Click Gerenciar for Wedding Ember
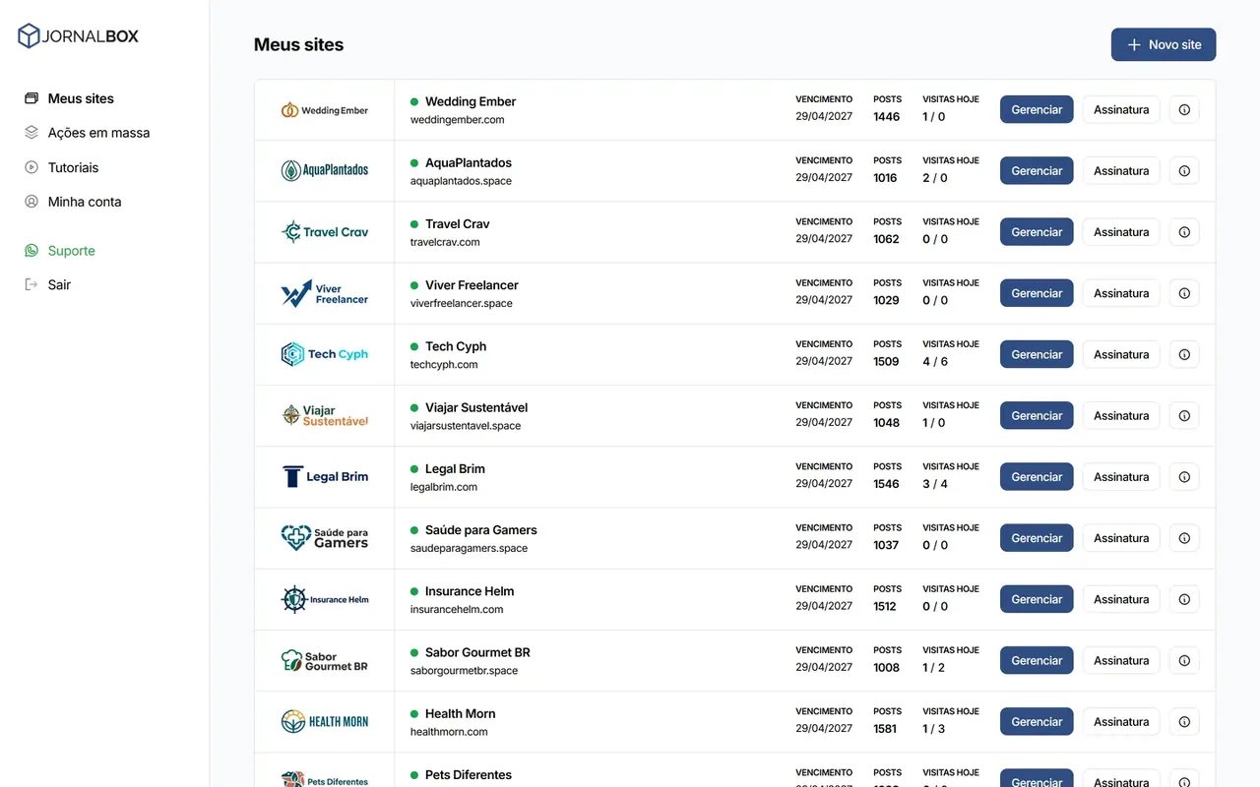 (1037, 110)
